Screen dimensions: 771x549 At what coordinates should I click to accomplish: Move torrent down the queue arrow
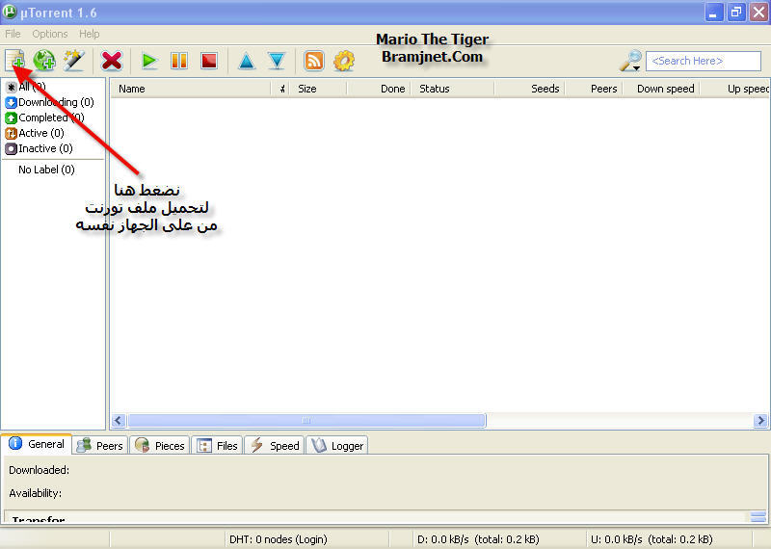point(277,61)
